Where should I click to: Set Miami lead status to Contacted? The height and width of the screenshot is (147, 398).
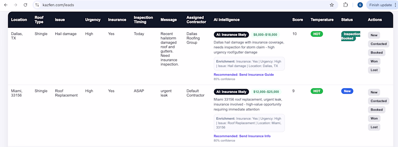point(378,101)
